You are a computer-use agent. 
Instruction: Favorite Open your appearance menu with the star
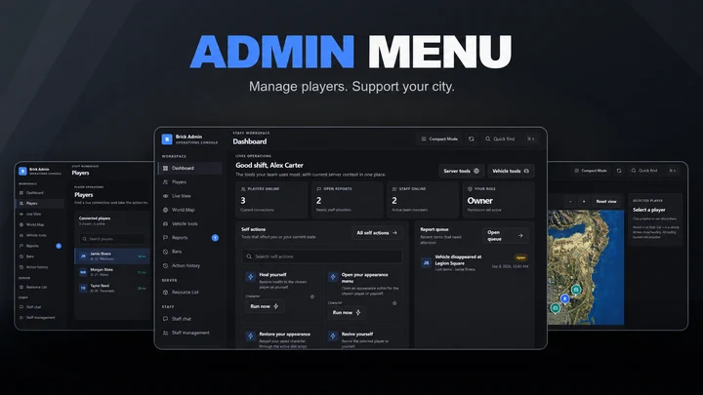tap(394, 303)
